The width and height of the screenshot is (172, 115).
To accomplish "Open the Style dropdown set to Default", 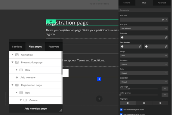I will point(144,73).
